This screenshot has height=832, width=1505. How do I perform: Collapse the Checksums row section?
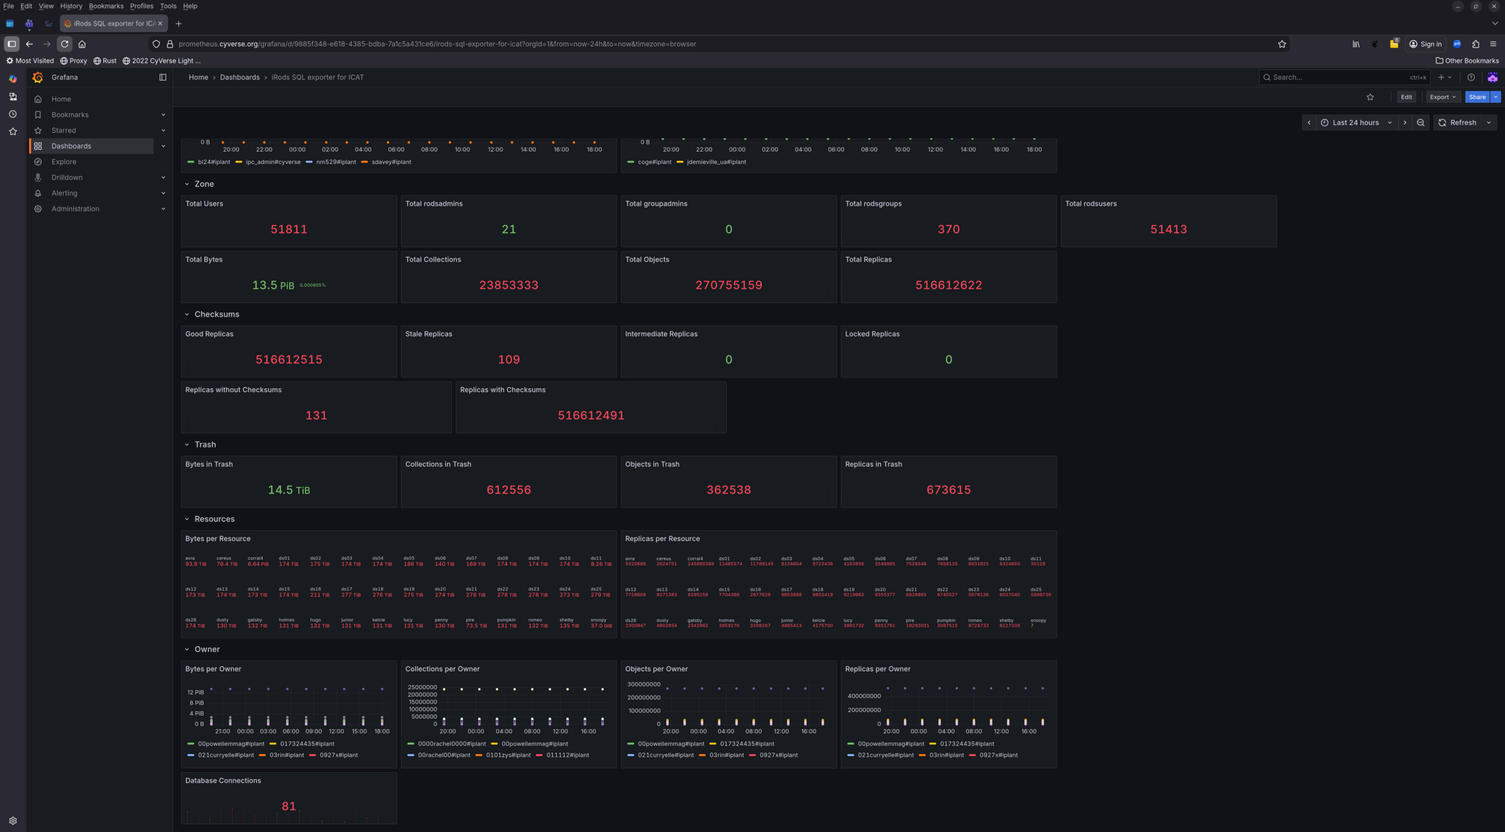click(187, 314)
